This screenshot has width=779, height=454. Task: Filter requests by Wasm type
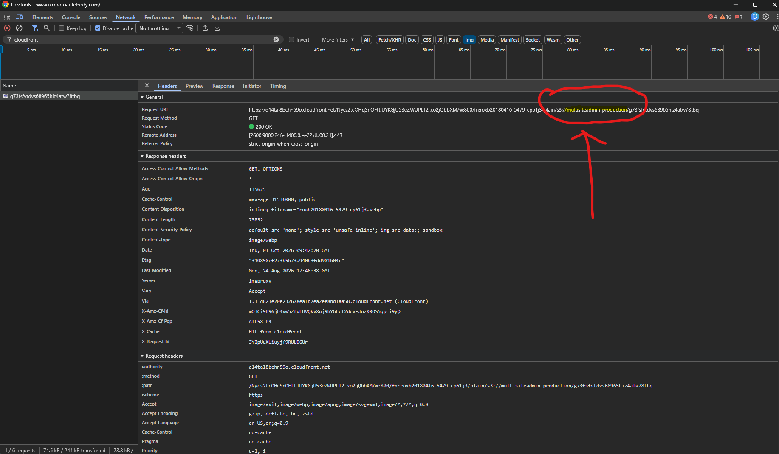pyautogui.click(x=553, y=40)
